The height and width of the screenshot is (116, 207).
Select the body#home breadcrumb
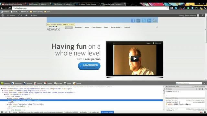click(41, 112)
